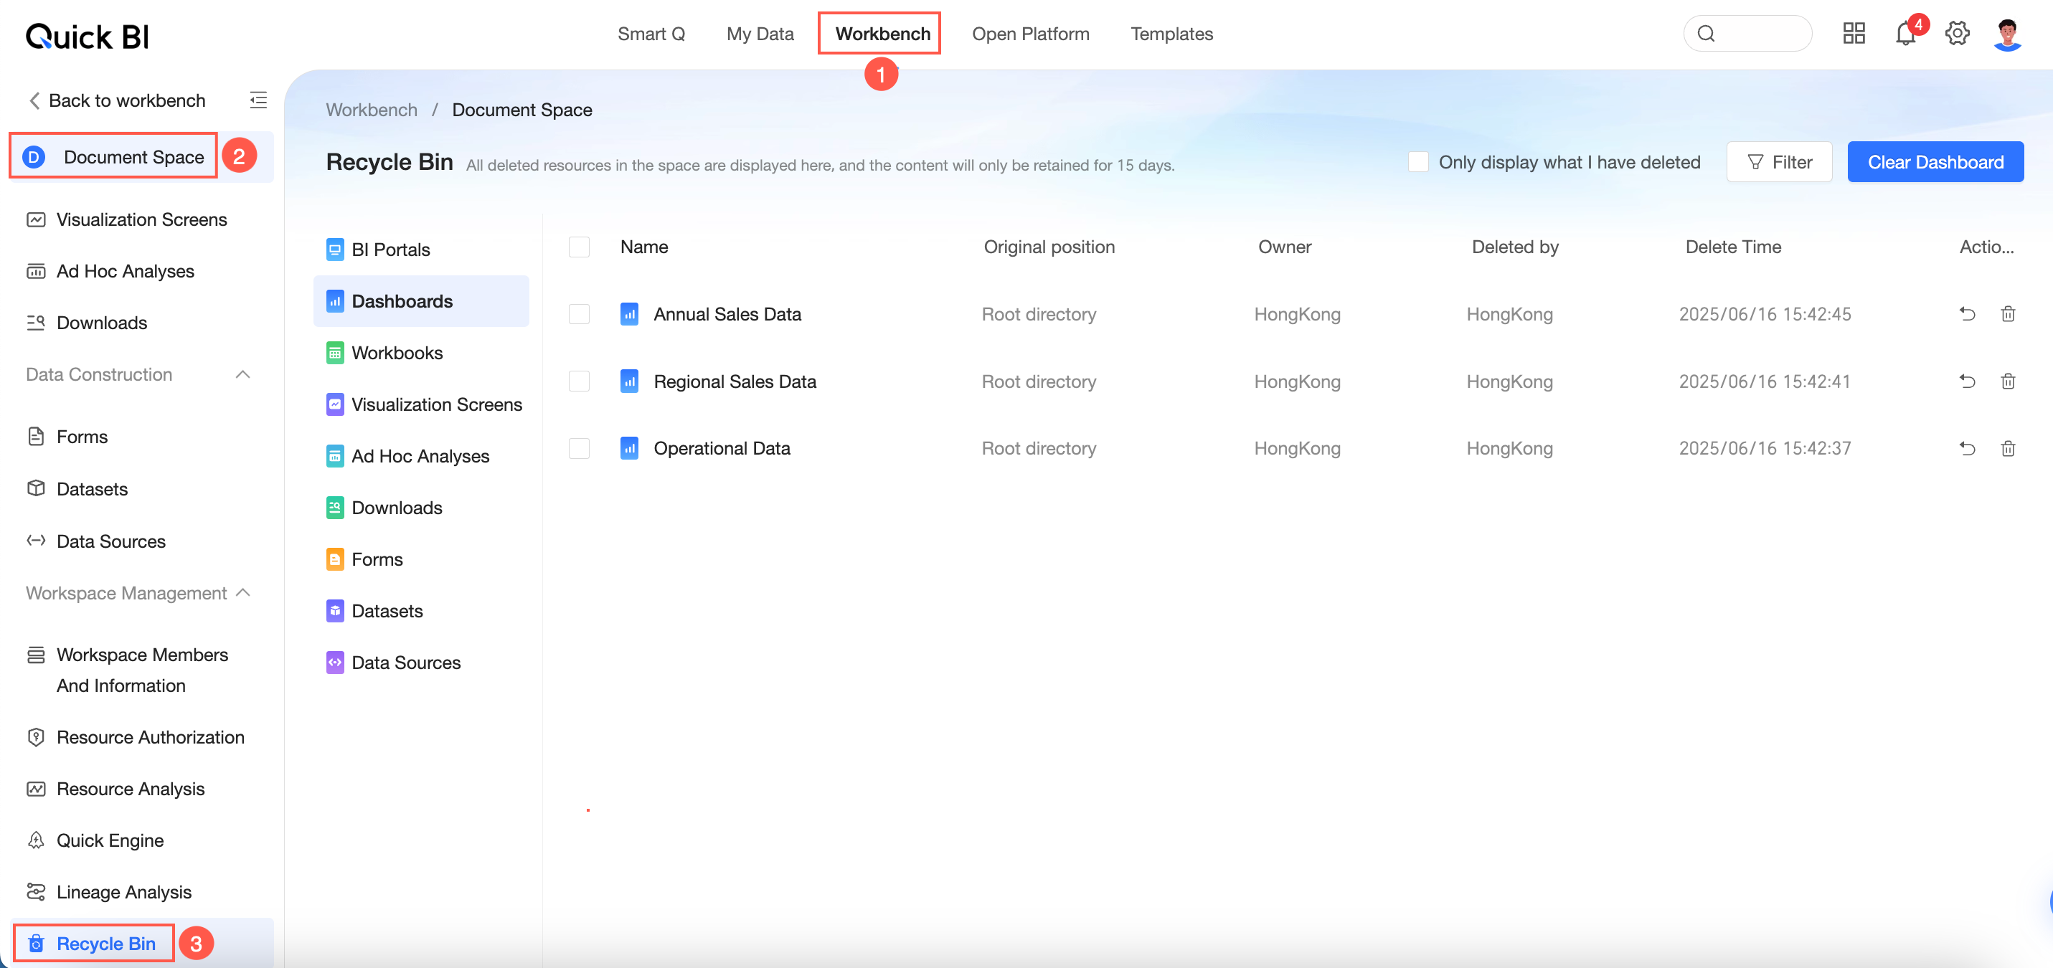Open Workspace Members And Information
The width and height of the screenshot is (2053, 968).
142,670
